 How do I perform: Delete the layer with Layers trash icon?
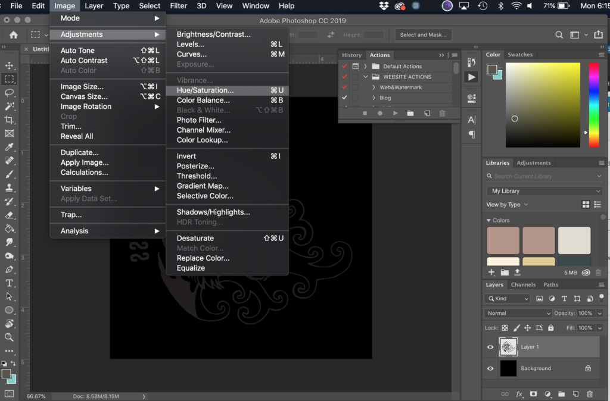[590, 394]
